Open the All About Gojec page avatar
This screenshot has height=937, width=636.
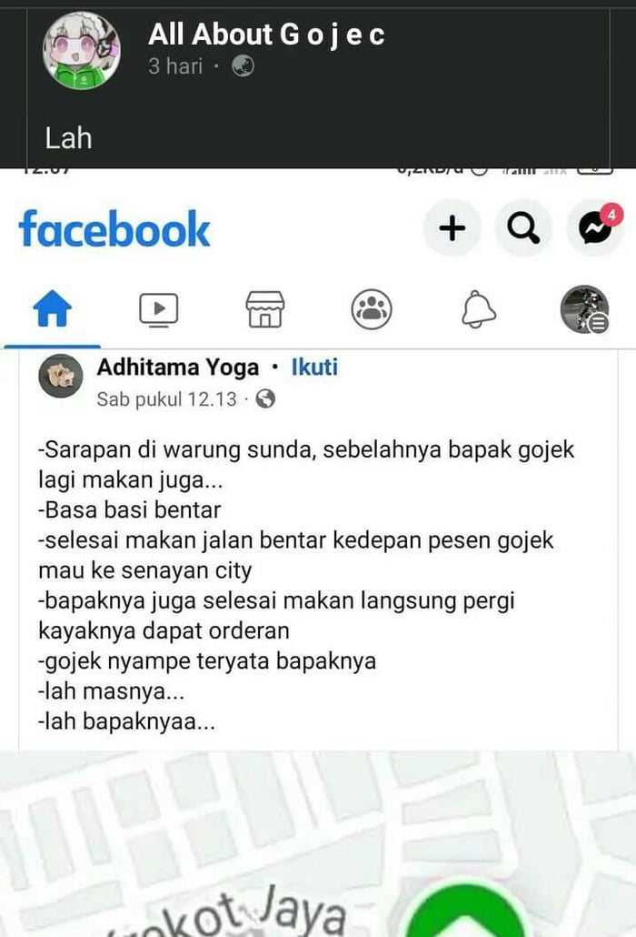[x=82, y=51]
